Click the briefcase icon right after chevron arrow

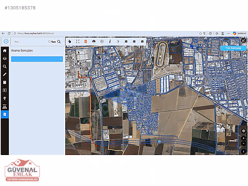(126, 41)
